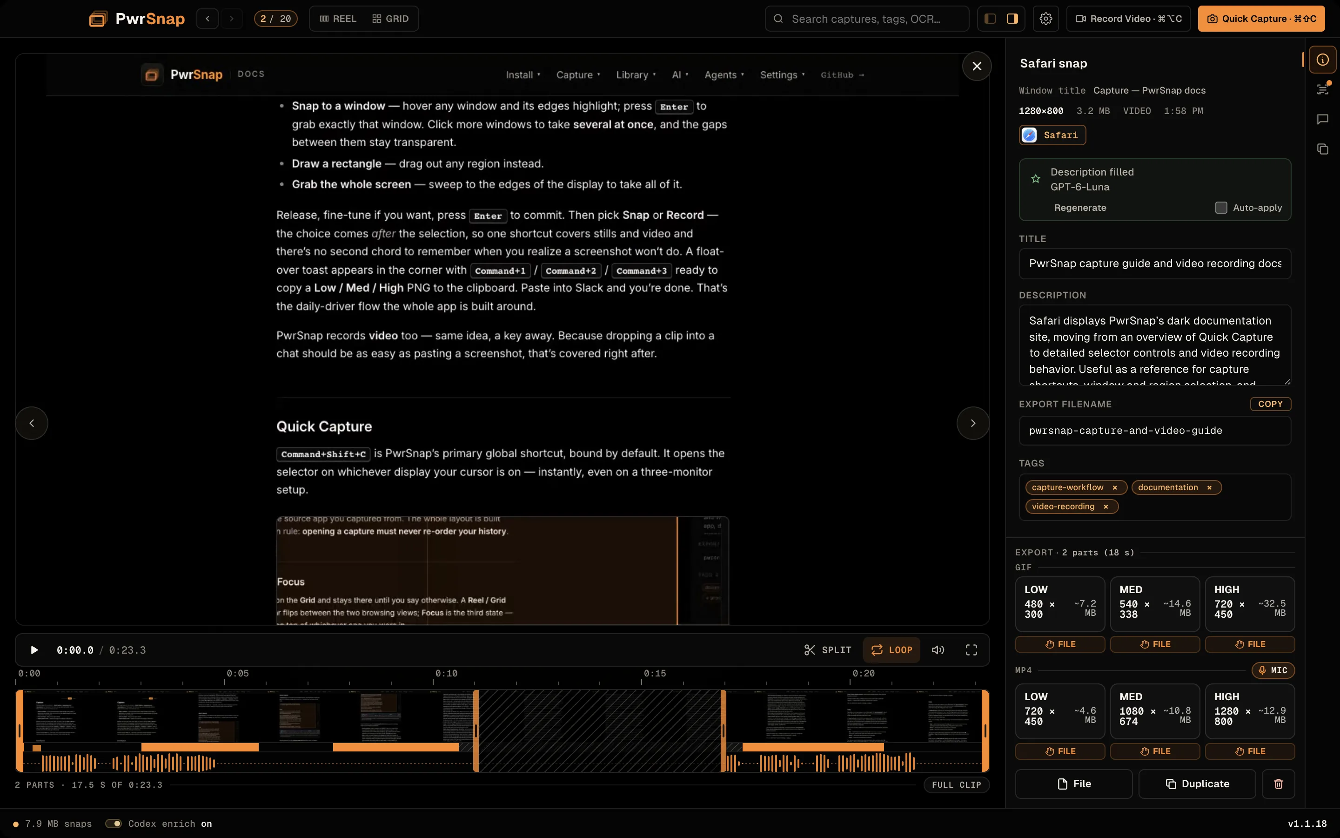Select the MP4 HIGH 1280 × 800 preset
The image size is (1340, 838).
coord(1250,710)
